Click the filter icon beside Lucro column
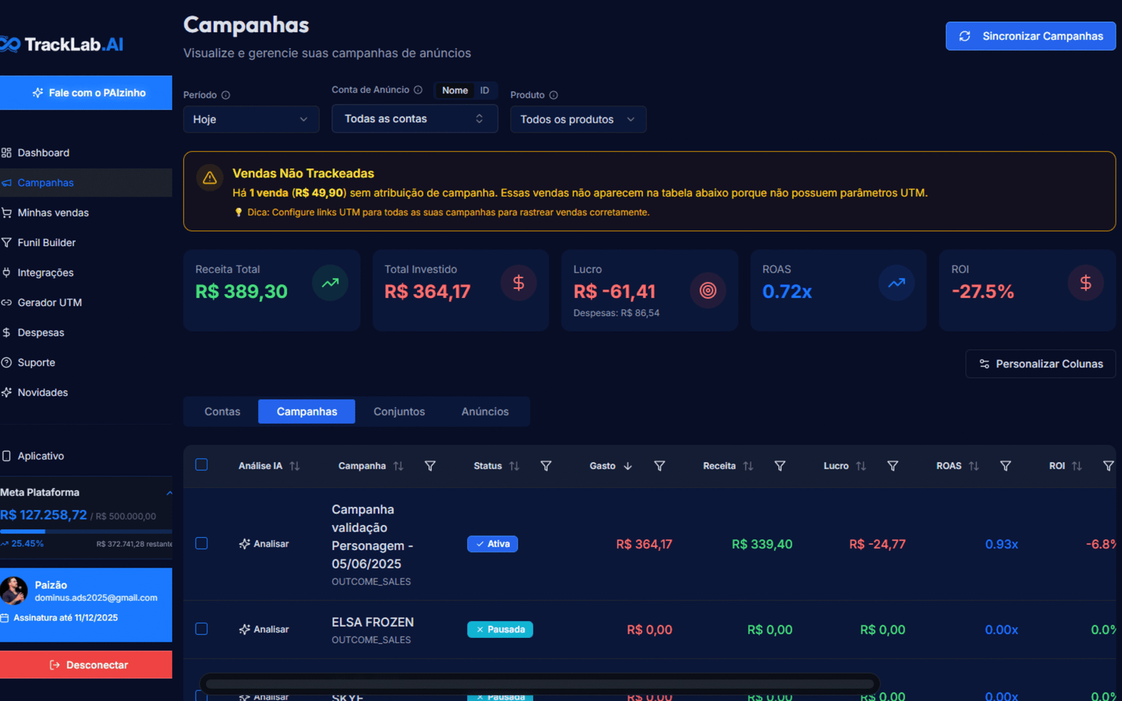Image resolution: width=1122 pixels, height=701 pixels. (x=893, y=466)
